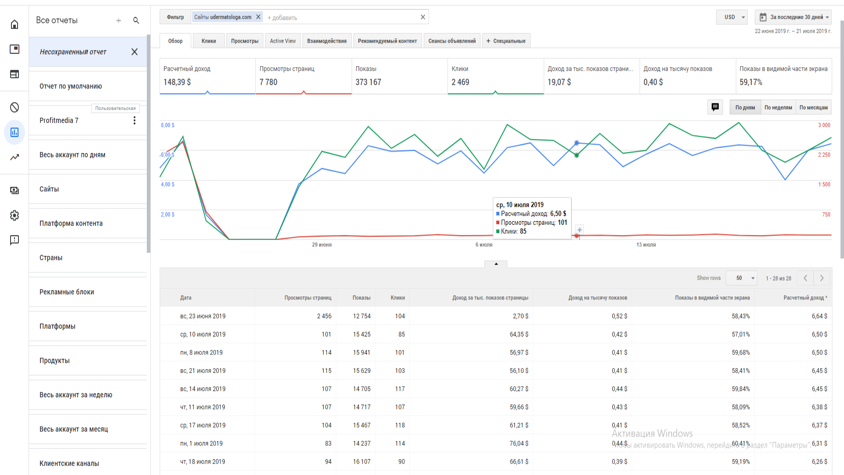
Task: Open the За последние 30 дней date range
Action: [793, 17]
